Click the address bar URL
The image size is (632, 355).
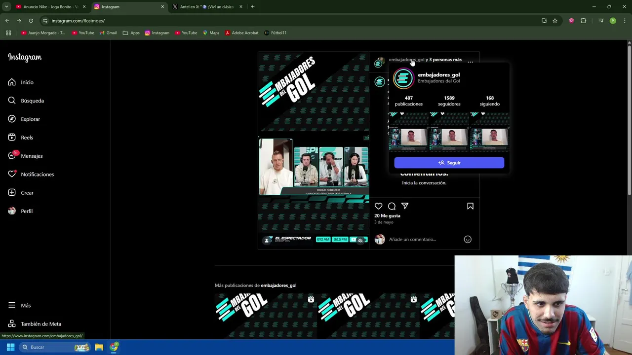[78, 21]
